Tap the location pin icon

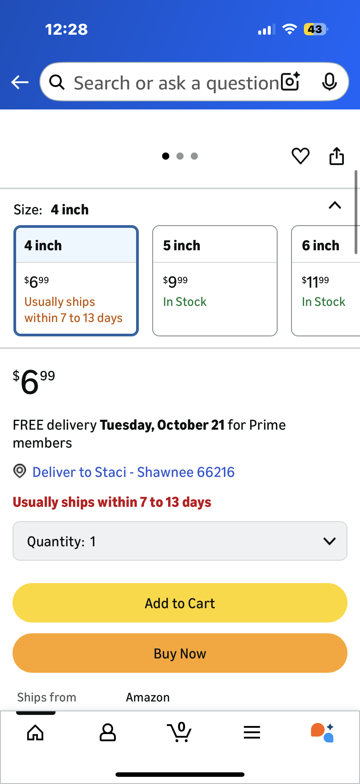pos(20,471)
